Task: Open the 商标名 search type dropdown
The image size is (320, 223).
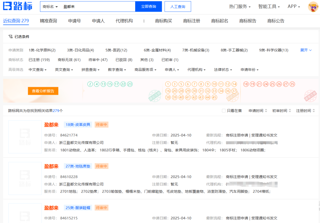Action: pyautogui.click(x=50, y=7)
